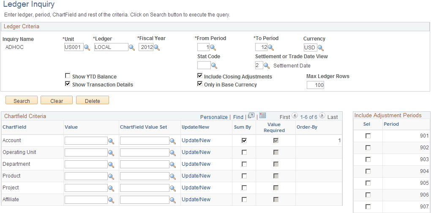Go to next rows arrow in Chartfield grid

tap(322, 116)
